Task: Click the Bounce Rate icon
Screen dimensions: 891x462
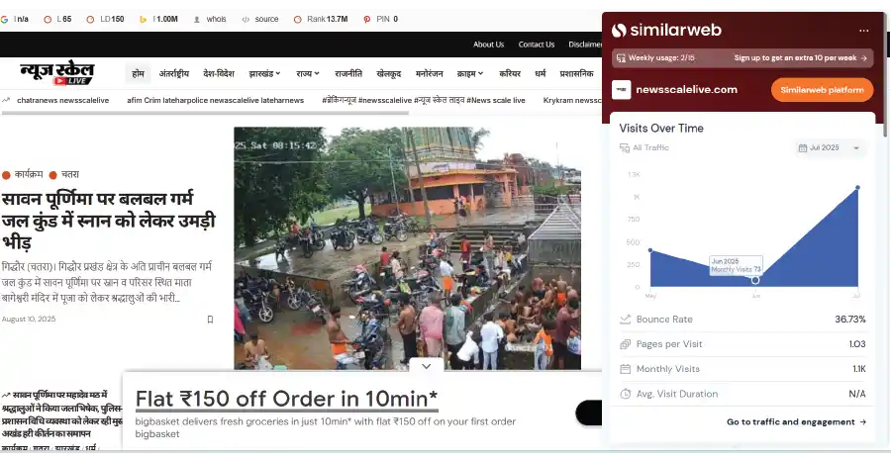Action: coord(625,320)
